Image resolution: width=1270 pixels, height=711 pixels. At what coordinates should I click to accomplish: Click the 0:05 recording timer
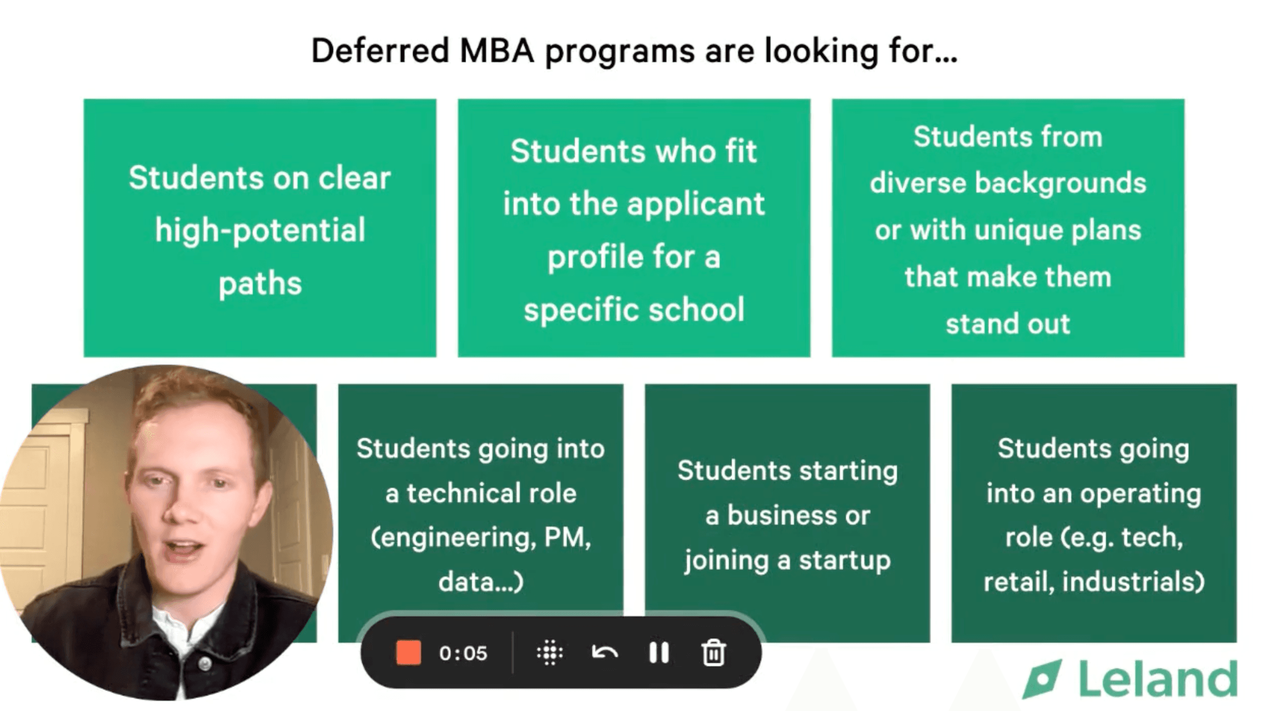tap(463, 653)
